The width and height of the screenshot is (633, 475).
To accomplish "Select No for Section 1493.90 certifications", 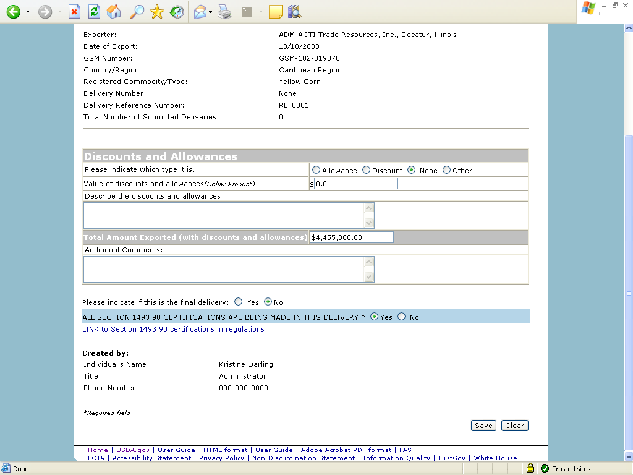I will (x=401, y=317).
